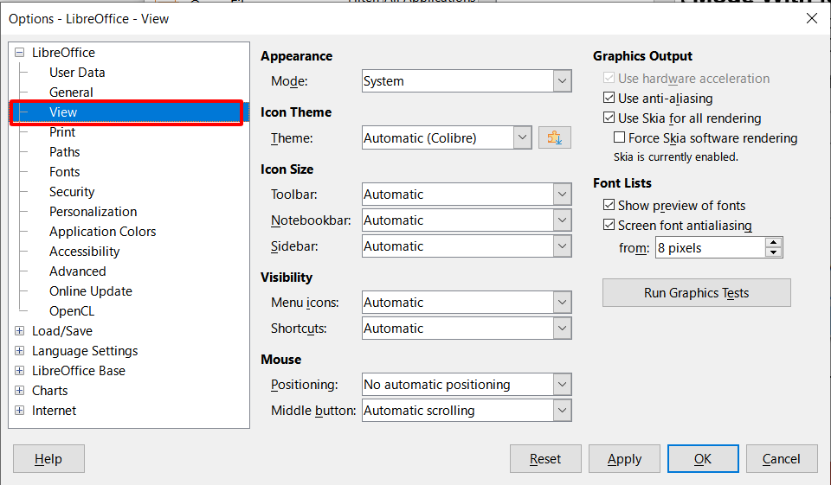The height and width of the screenshot is (485, 831).
Task: Select Application Colors in the tree
Action: [103, 232]
